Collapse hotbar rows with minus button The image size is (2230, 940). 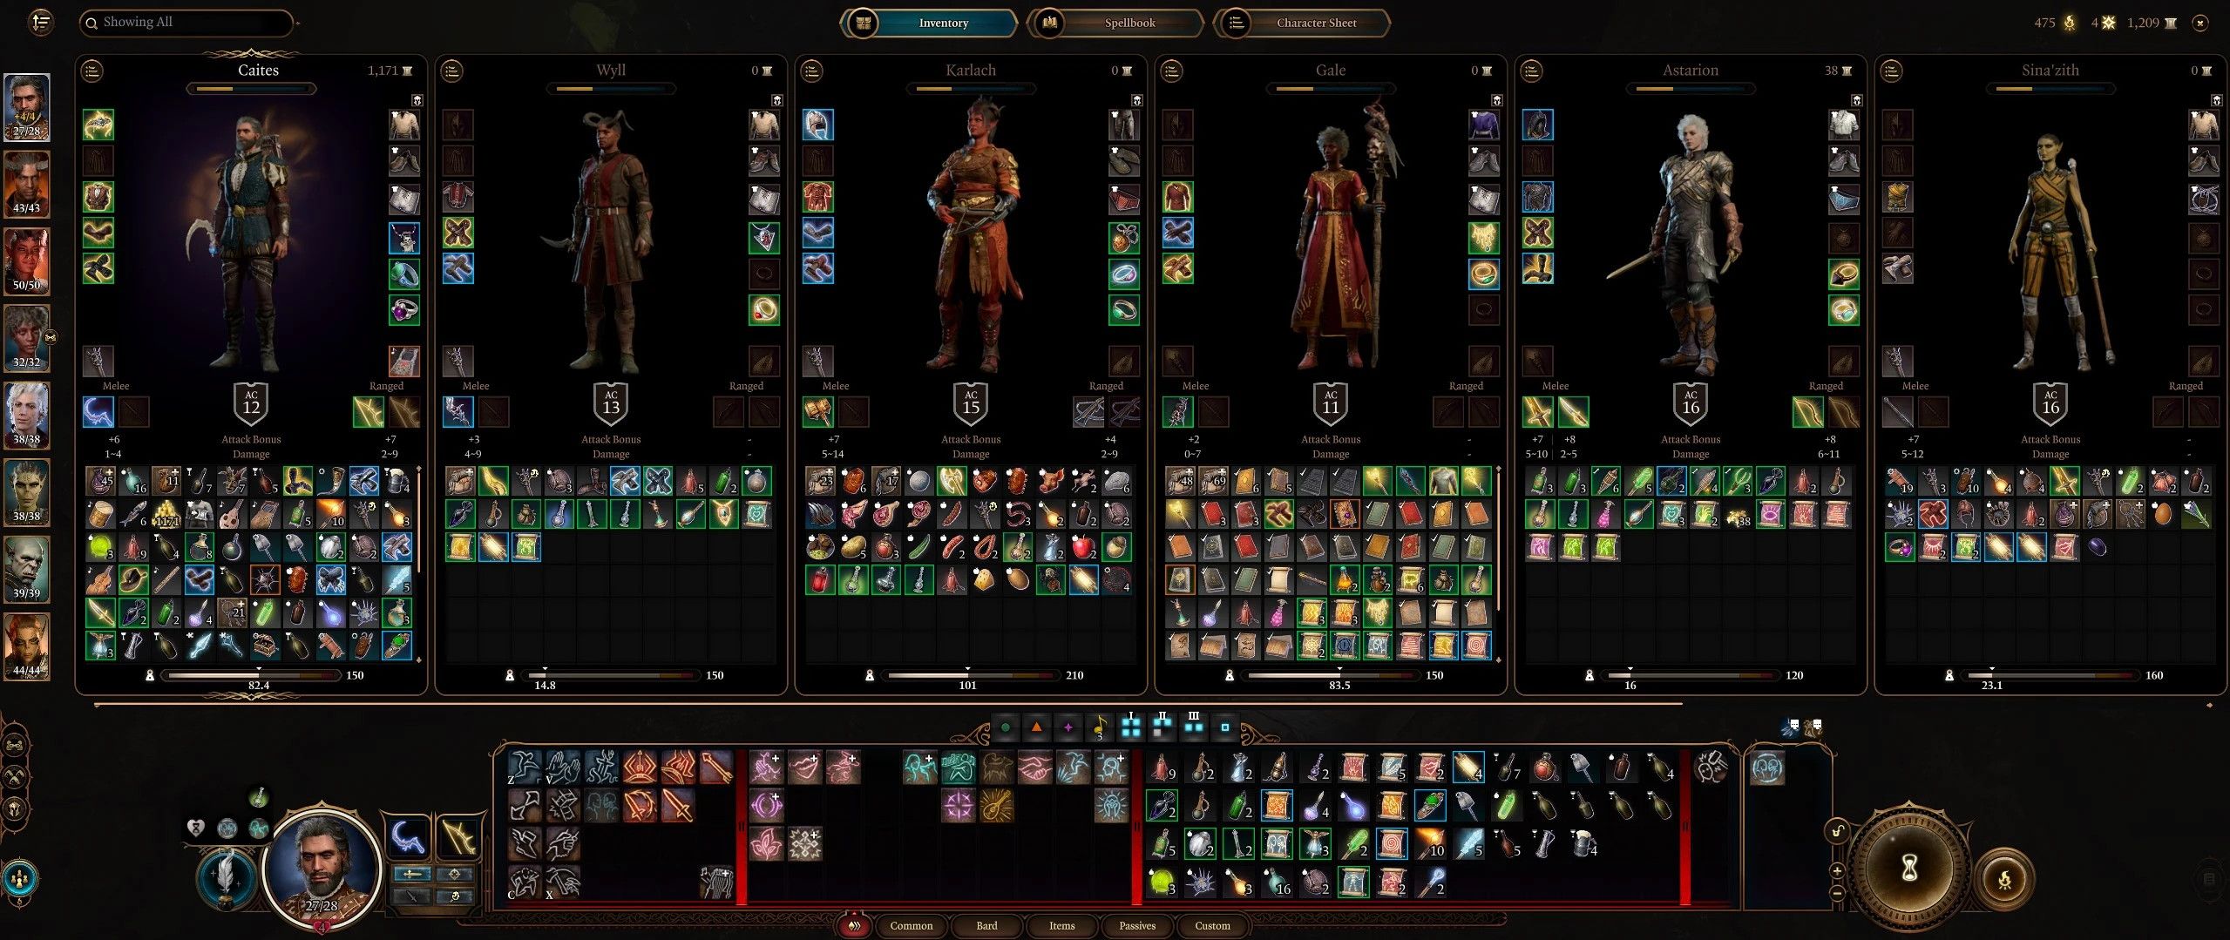pyautogui.click(x=1837, y=893)
